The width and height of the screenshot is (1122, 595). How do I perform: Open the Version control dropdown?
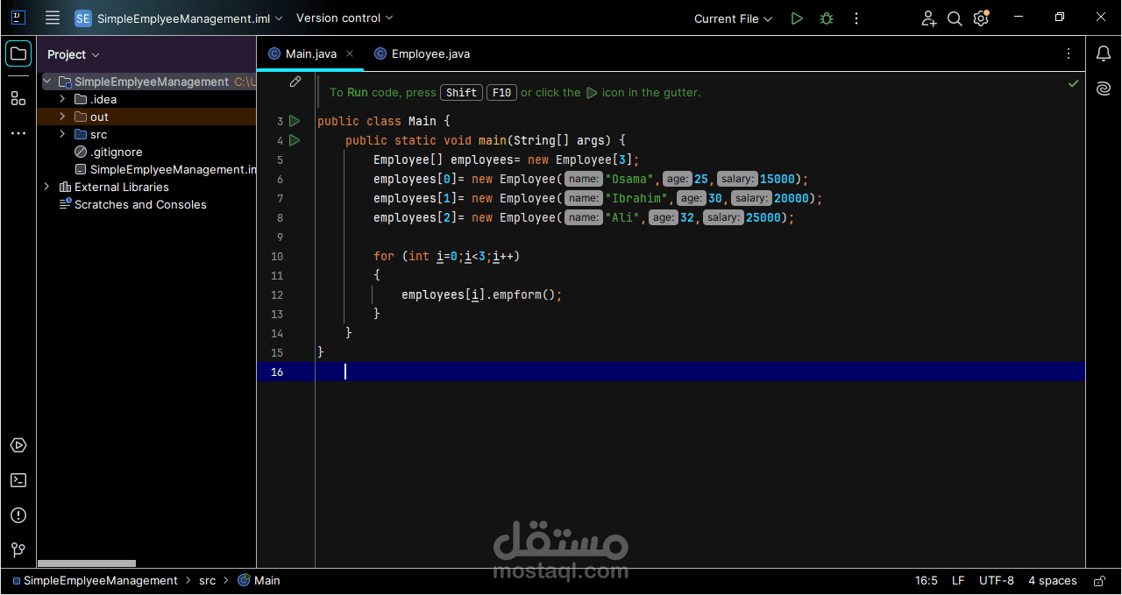coord(344,18)
